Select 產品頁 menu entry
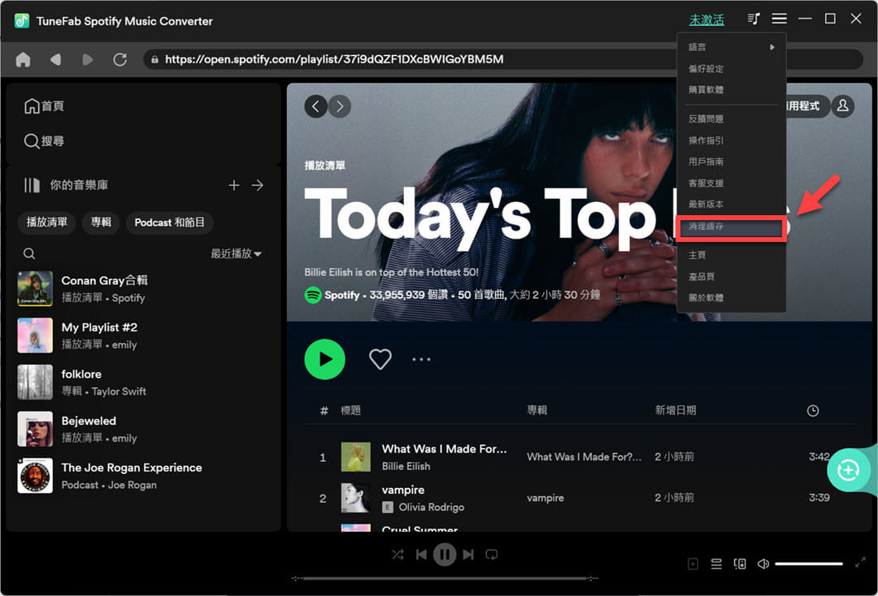The width and height of the screenshot is (878, 596). [x=732, y=276]
